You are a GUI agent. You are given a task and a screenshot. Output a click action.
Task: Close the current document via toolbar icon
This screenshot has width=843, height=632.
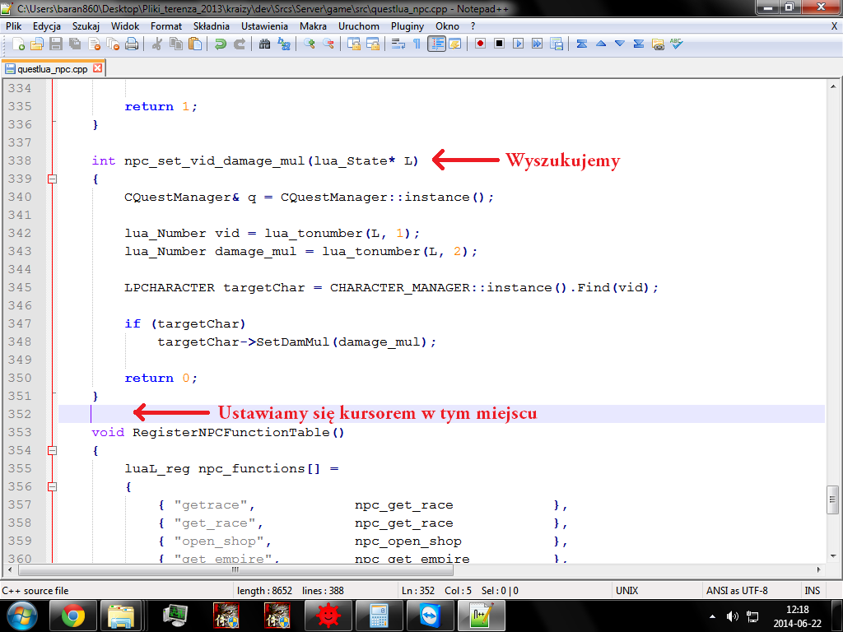click(x=94, y=44)
